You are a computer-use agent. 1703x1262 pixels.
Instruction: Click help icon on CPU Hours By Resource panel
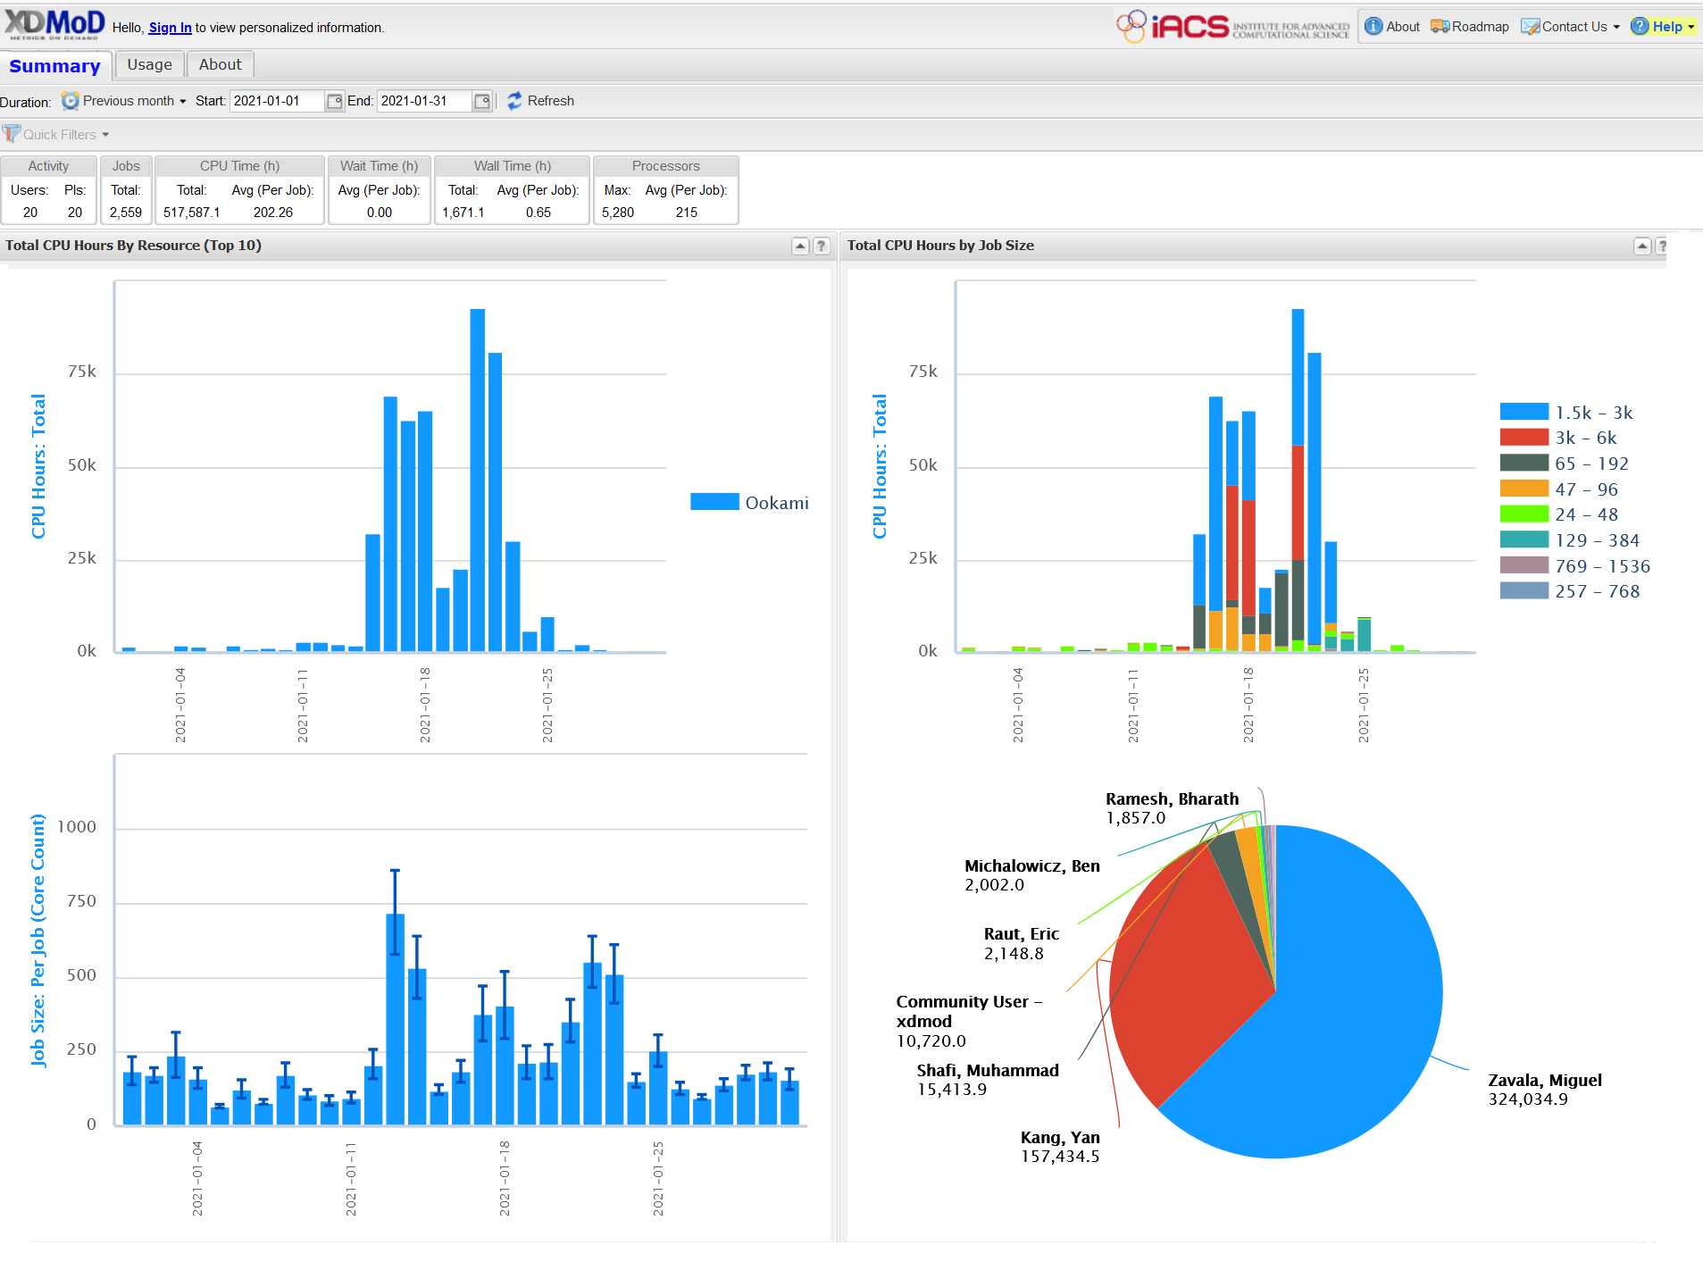coord(822,247)
